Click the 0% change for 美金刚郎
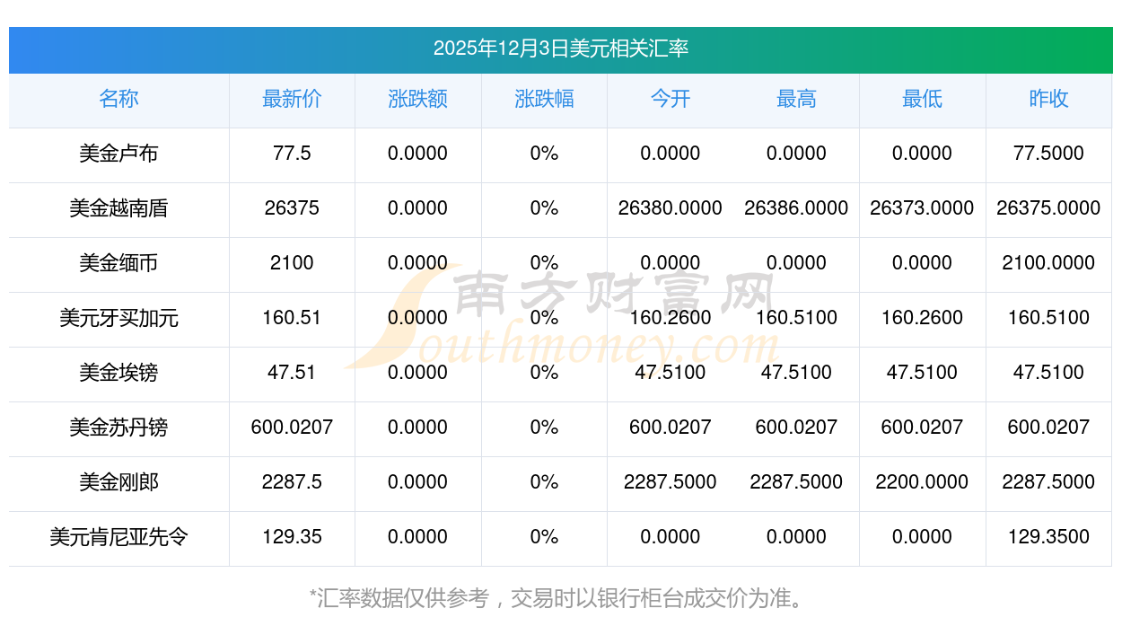 click(544, 482)
